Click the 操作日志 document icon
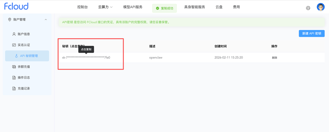Viewport: 329px width, 132px height. (14, 78)
